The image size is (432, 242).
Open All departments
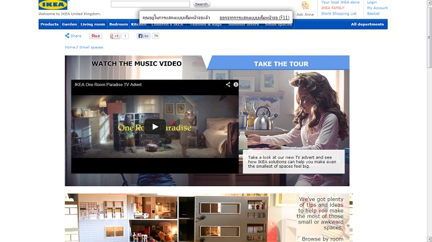pos(367,24)
